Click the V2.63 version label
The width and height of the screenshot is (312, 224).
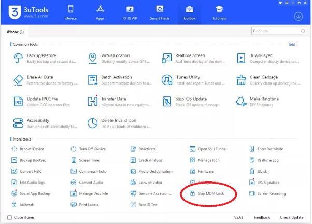[238, 217]
